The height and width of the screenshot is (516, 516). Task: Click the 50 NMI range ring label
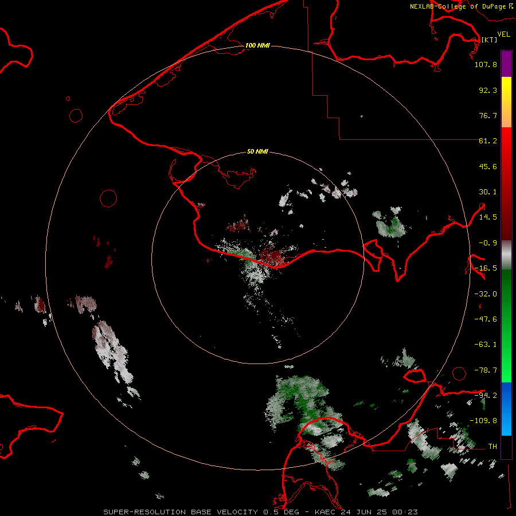257,151
